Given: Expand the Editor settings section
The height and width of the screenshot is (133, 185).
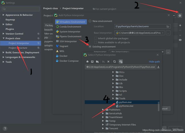Looking at the screenshot, I should pos(3,24).
